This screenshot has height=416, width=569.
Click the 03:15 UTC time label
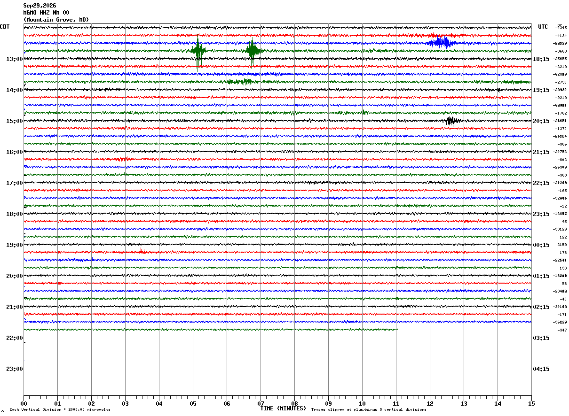pyautogui.click(x=541, y=338)
